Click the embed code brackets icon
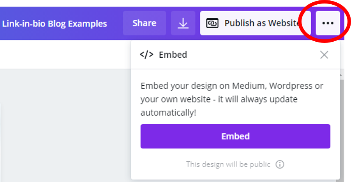Image resolution: width=351 pixels, height=182 pixels. (146, 55)
